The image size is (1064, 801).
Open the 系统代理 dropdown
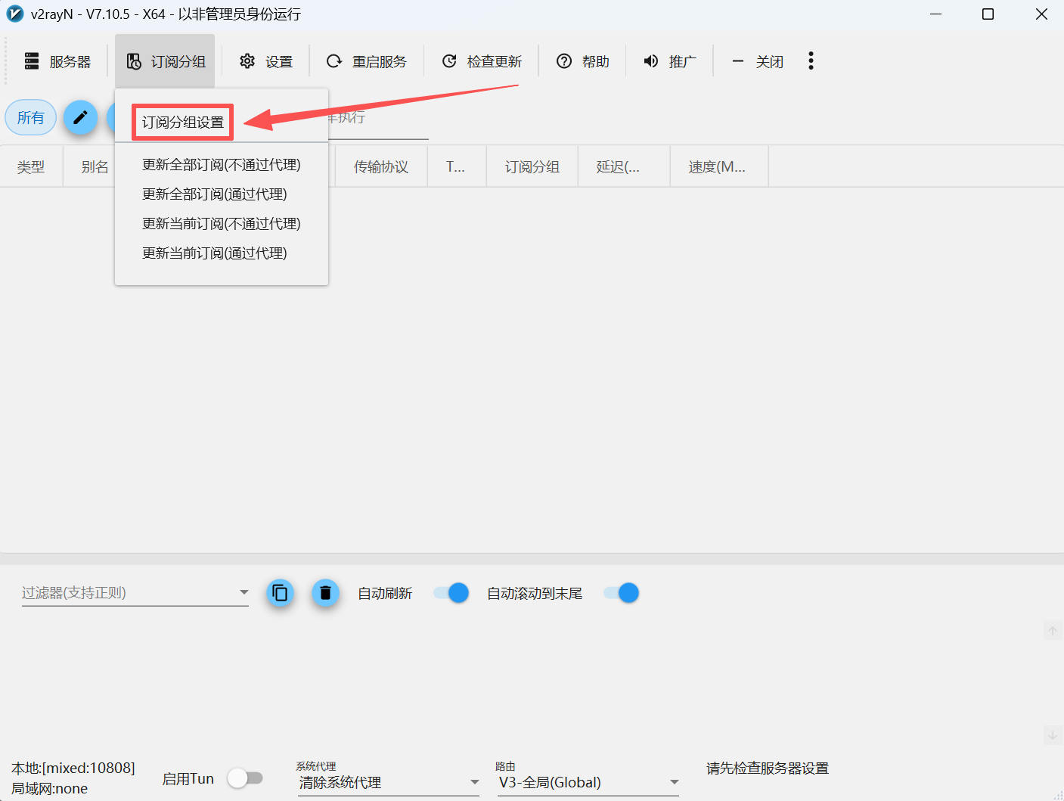[x=389, y=782]
